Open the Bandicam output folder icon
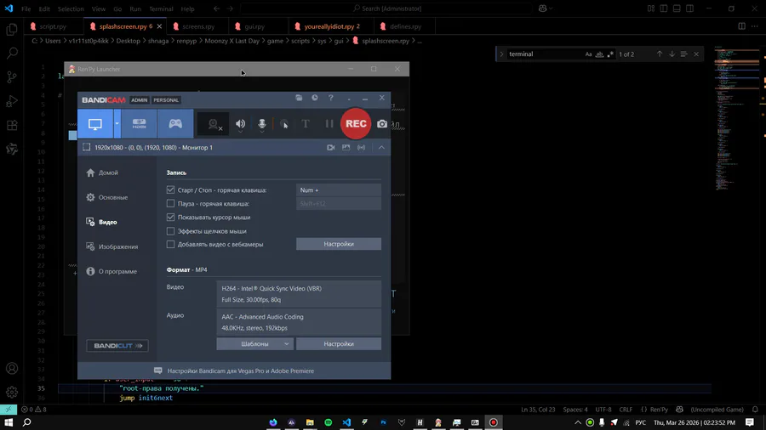 (x=299, y=98)
